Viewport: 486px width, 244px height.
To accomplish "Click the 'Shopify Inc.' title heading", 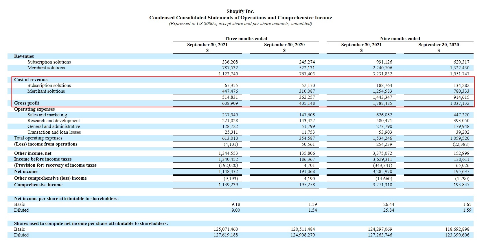I will tap(240, 11).
